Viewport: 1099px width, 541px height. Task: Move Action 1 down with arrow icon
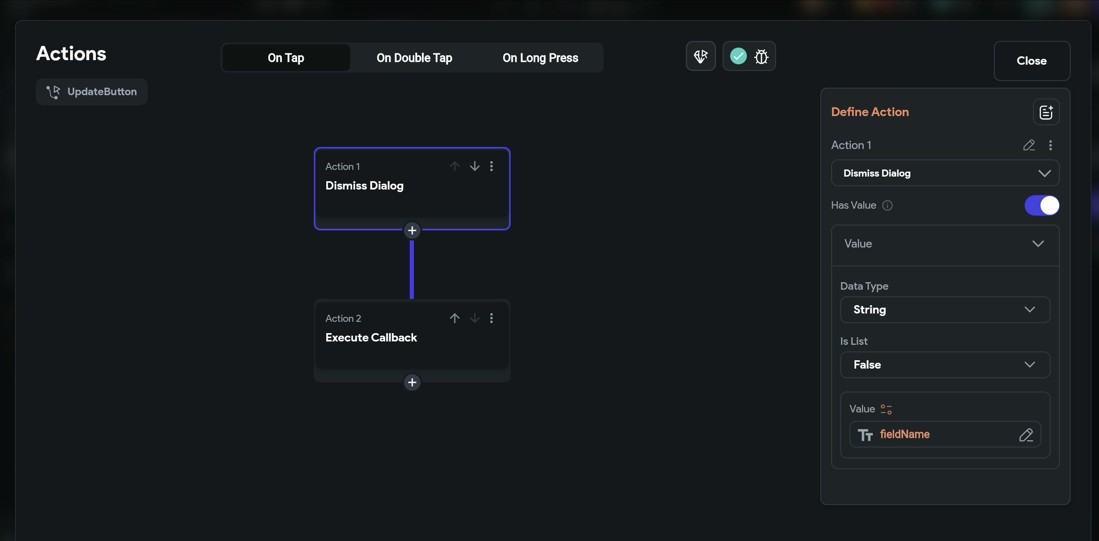(474, 166)
